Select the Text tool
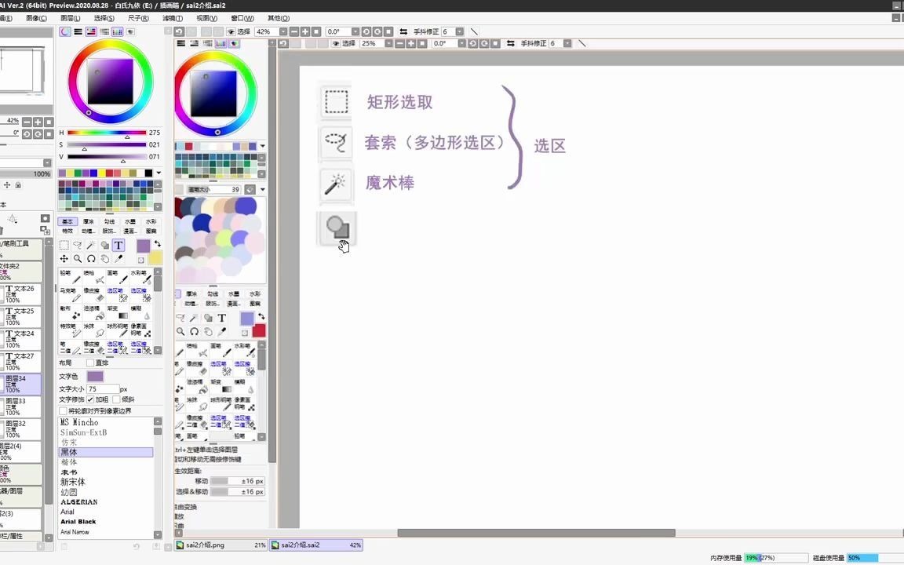 tap(118, 246)
